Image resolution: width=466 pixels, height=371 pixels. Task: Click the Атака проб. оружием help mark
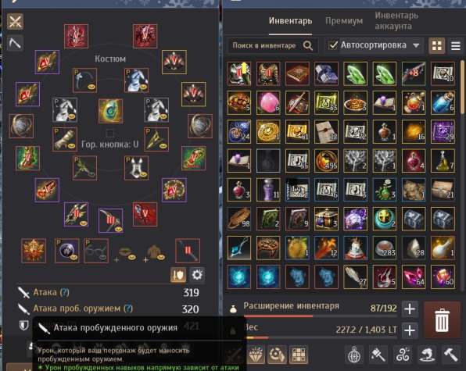coord(128,309)
